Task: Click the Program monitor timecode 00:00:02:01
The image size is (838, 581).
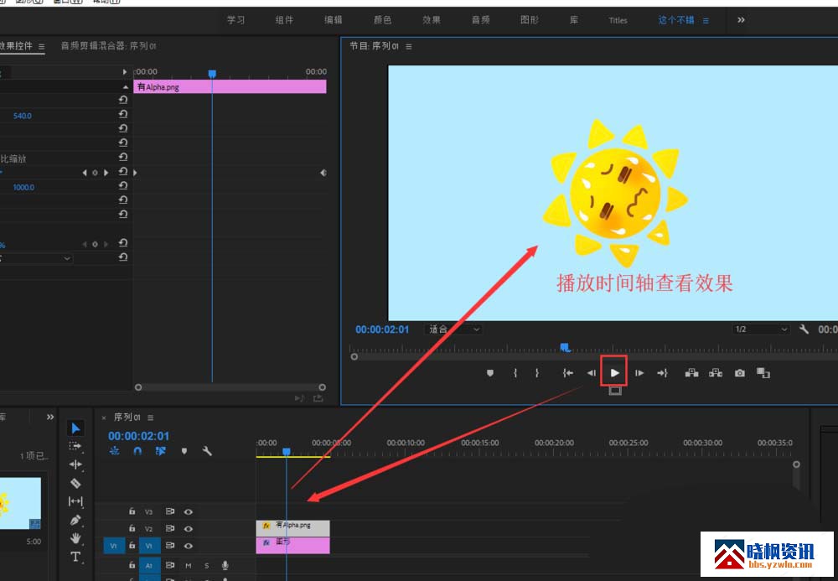Action: coord(382,329)
